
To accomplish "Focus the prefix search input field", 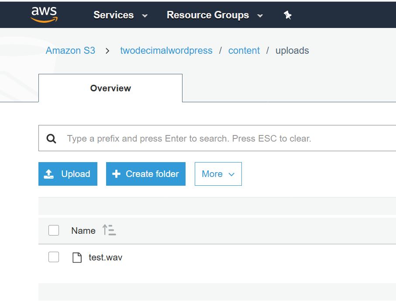I will (x=218, y=139).
